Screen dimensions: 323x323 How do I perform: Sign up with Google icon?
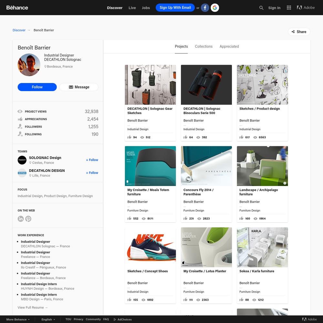(215, 8)
